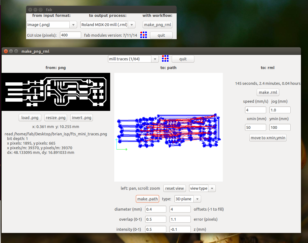This screenshot has height=243, width=308.
Task: Click the GUI size pixels field
Action: [x=70, y=35]
